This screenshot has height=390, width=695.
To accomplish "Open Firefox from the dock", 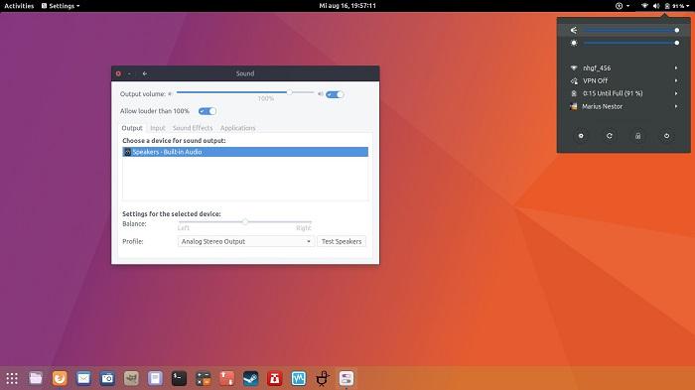I will coord(60,378).
